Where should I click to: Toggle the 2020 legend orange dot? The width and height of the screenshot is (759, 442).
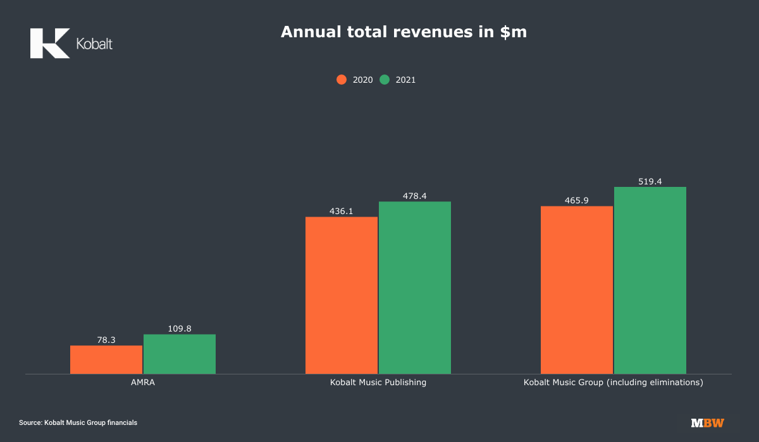pyautogui.click(x=342, y=80)
